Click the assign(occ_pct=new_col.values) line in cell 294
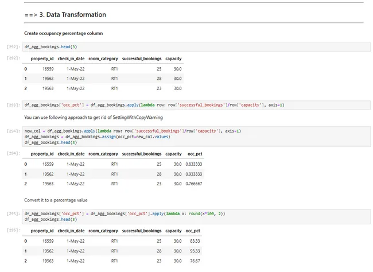The image size is (373, 272). pos(98,137)
